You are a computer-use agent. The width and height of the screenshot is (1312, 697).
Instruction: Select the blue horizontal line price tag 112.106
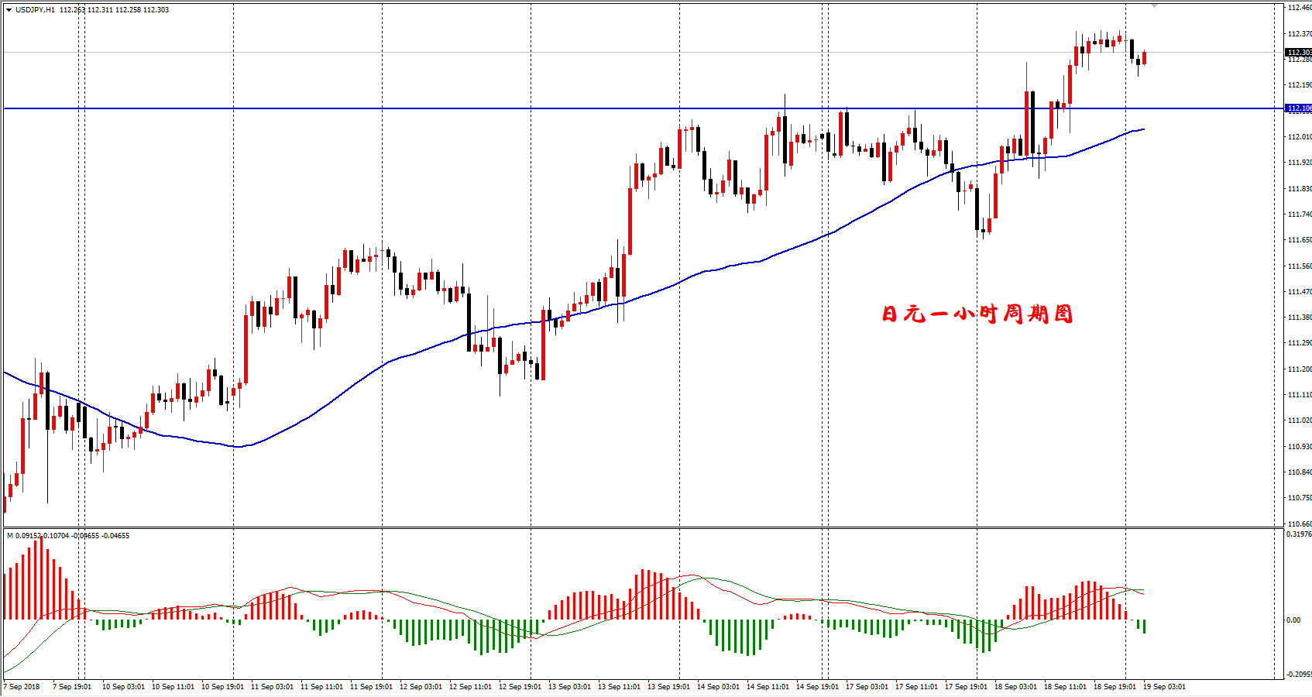click(1298, 108)
